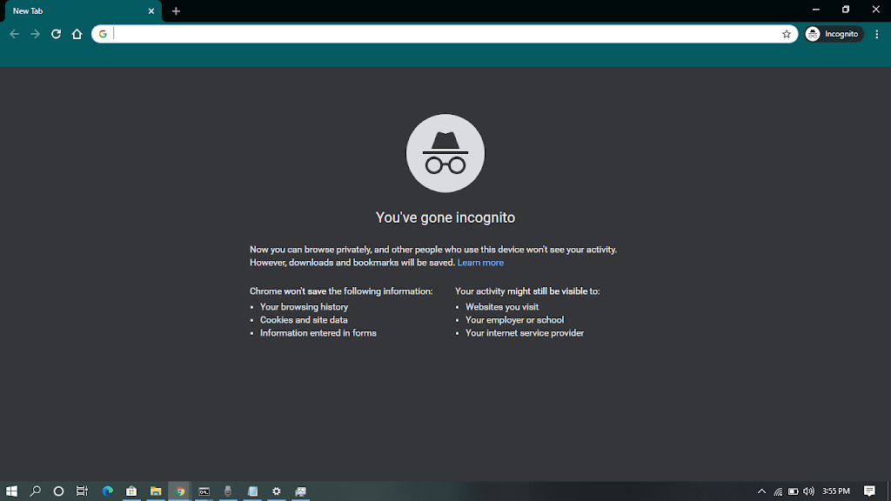The image size is (891, 501).
Task: Open Task View on the taskbar
Action: pos(82,491)
